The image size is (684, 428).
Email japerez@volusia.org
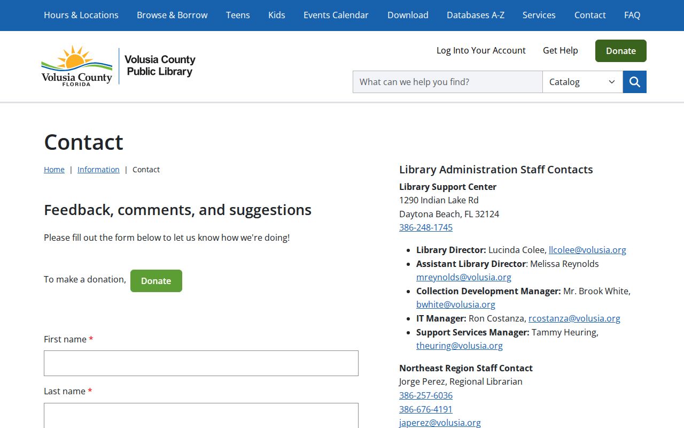point(440,423)
